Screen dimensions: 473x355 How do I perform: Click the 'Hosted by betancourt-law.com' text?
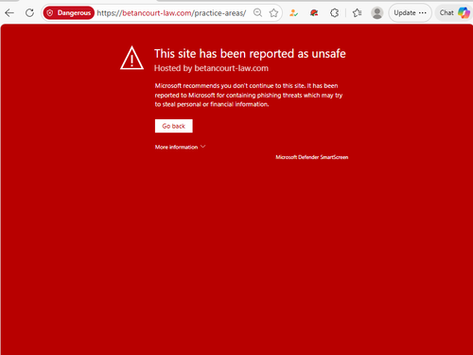click(211, 68)
